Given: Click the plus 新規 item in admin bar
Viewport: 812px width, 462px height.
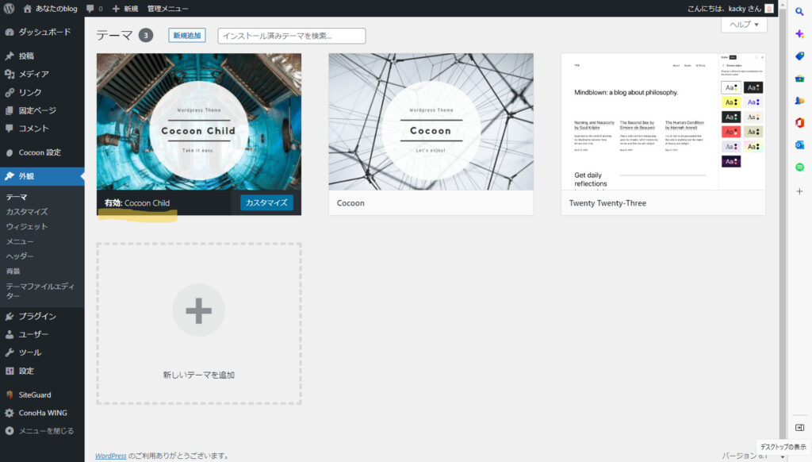Looking at the screenshot, I should coord(124,8).
